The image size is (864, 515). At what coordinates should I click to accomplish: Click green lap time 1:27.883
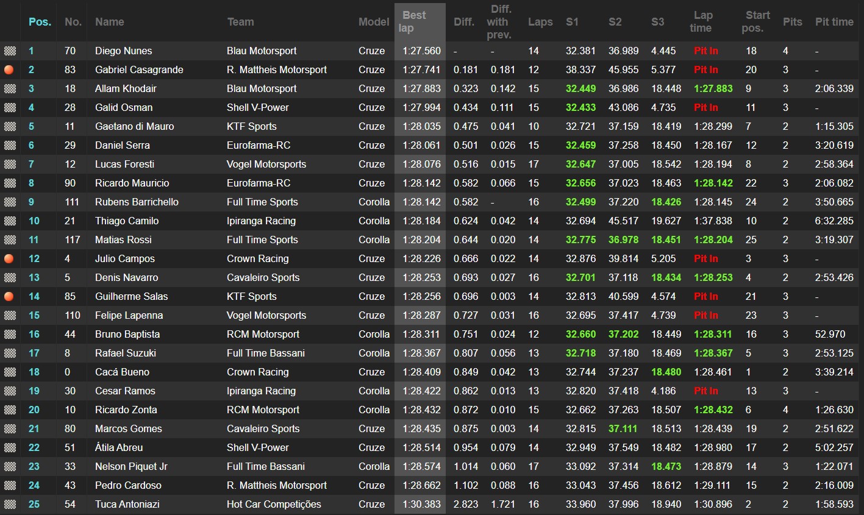713,88
